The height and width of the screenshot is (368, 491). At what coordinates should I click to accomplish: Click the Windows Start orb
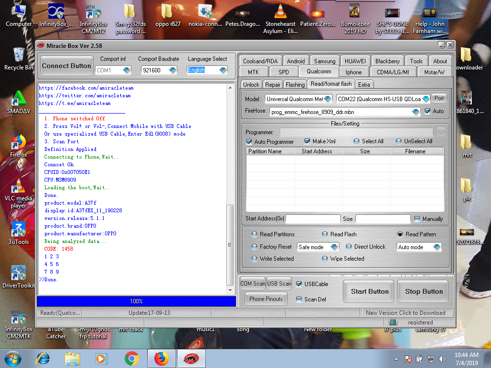click(x=13, y=358)
